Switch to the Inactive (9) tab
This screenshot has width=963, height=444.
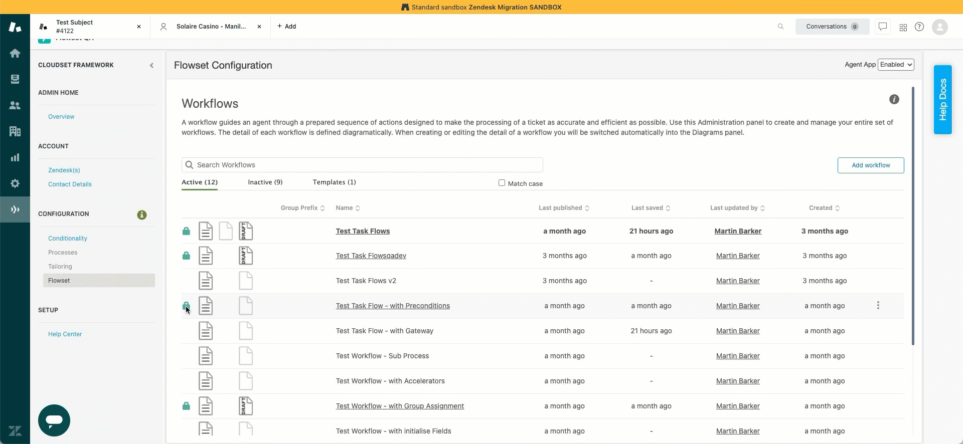[x=265, y=182]
